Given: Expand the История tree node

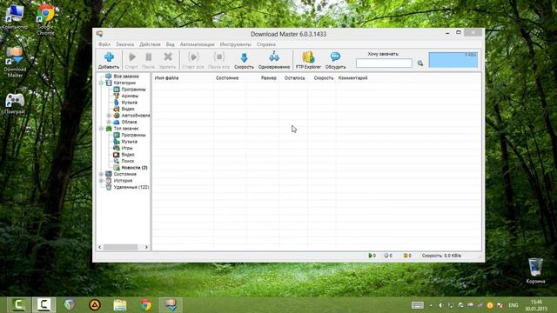Looking at the screenshot, I should tap(101, 181).
